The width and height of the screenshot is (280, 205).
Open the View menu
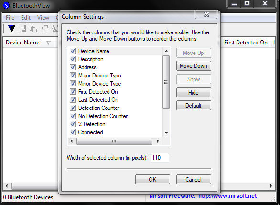pyautogui.click(x=43, y=18)
